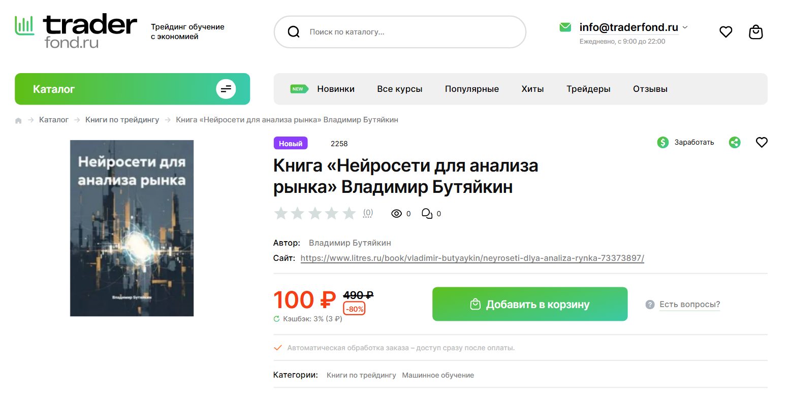
Task: Click the trader fond.ru logo
Action: click(76, 31)
